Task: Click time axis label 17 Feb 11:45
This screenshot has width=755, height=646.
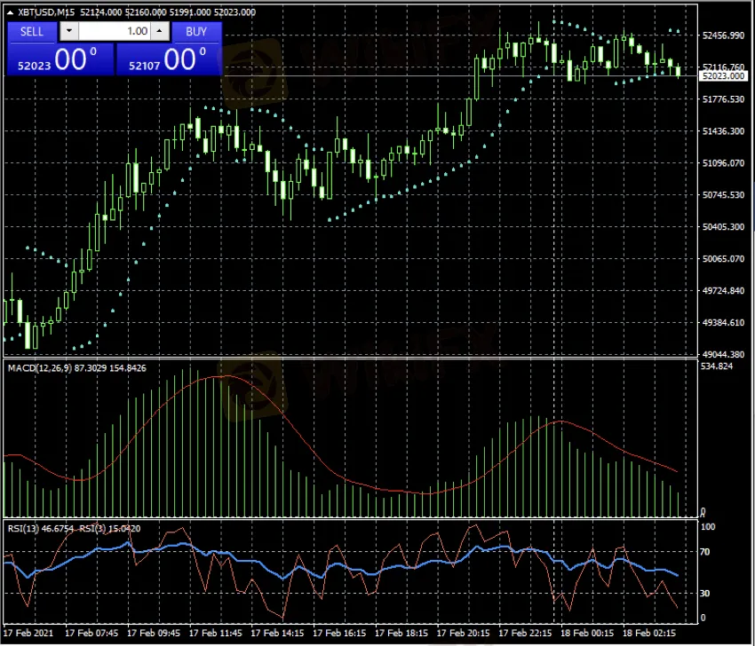Action: tap(215, 633)
